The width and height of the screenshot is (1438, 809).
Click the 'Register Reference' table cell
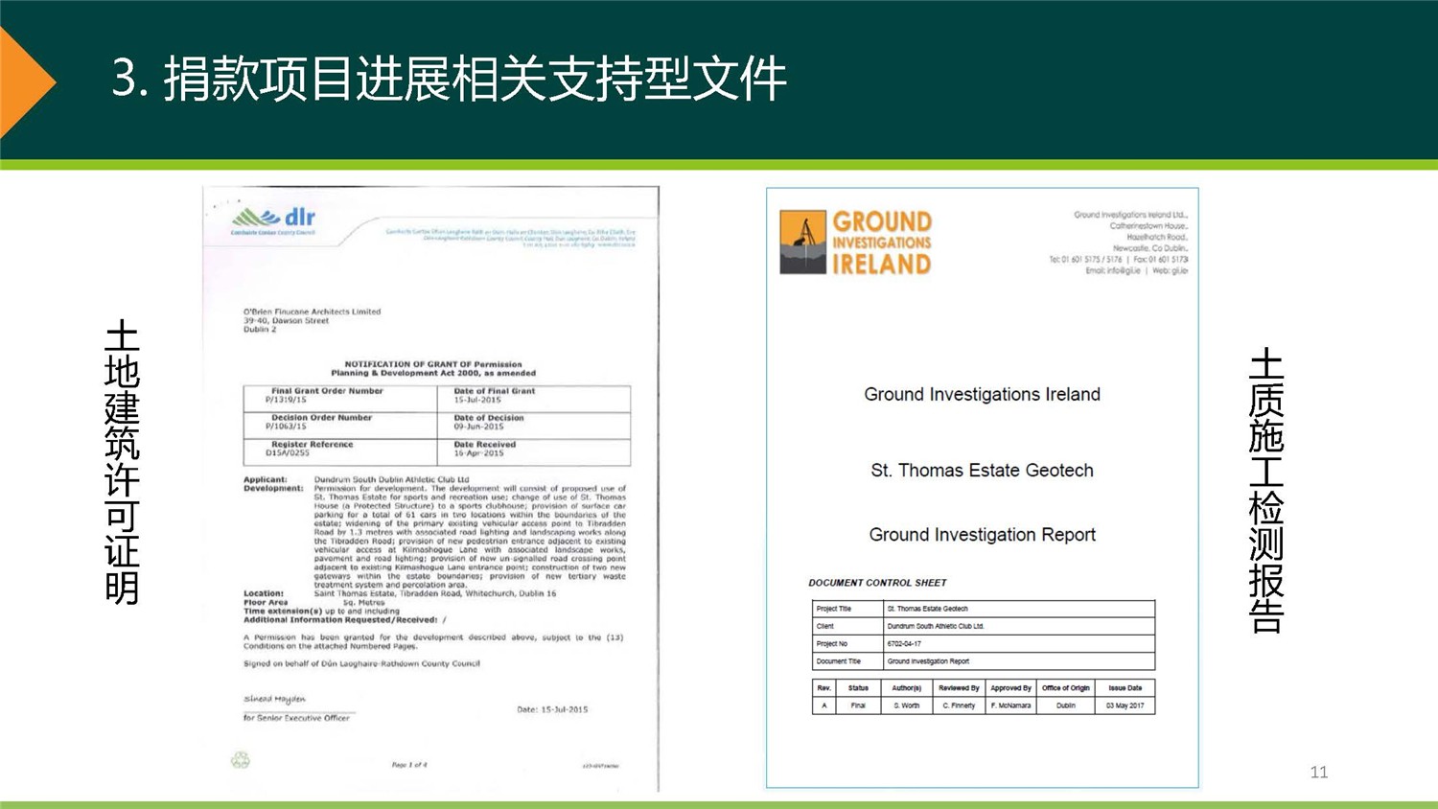pos(340,449)
